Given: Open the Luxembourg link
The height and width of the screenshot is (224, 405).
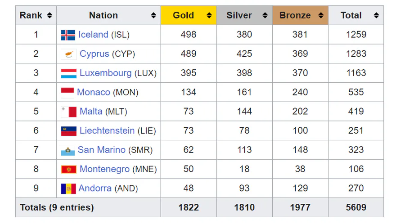Looking at the screenshot, I should click(x=105, y=73).
